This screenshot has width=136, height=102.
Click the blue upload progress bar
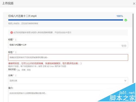point(66,20)
